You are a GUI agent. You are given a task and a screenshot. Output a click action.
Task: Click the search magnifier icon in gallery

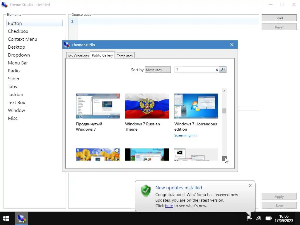[x=223, y=70]
